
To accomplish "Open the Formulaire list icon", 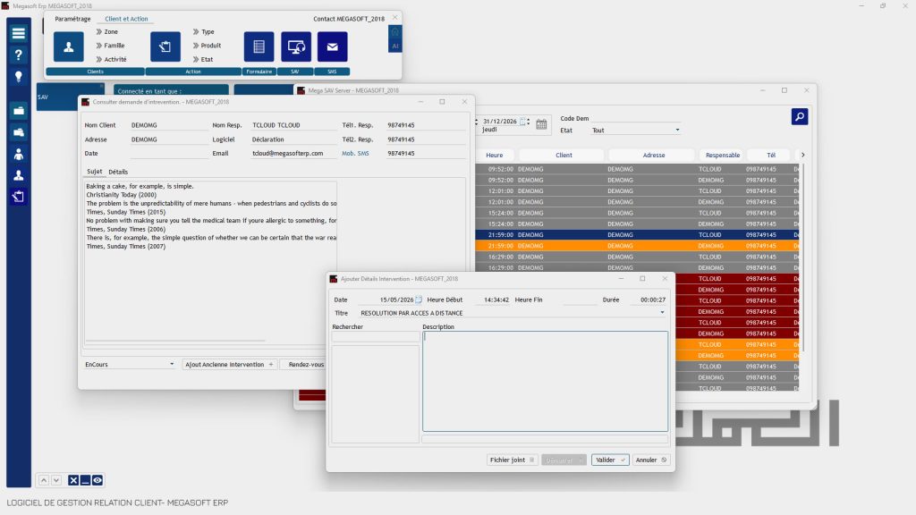I will [x=259, y=46].
